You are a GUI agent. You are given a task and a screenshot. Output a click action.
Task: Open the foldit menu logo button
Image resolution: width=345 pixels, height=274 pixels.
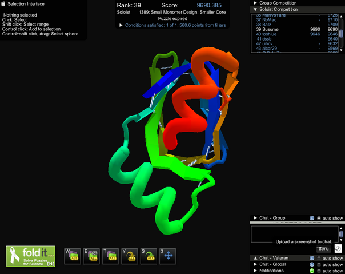click(x=31, y=256)
